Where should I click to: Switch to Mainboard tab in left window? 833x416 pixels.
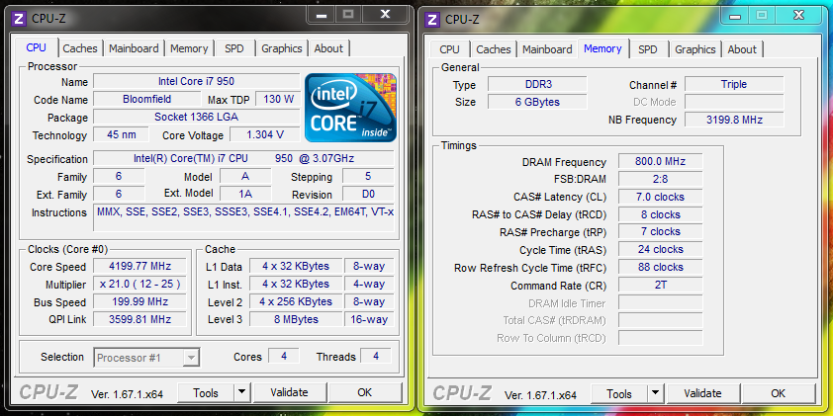(x=134, y=48)
